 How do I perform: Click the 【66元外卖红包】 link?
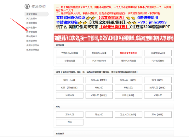pos(114,27)
